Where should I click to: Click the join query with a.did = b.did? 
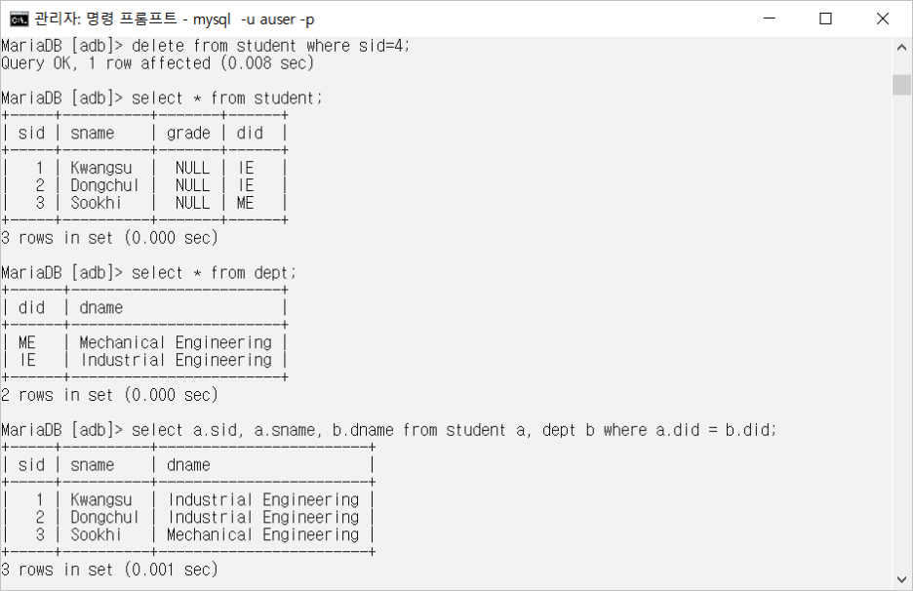pyautogui.click(x=455, y=430)
